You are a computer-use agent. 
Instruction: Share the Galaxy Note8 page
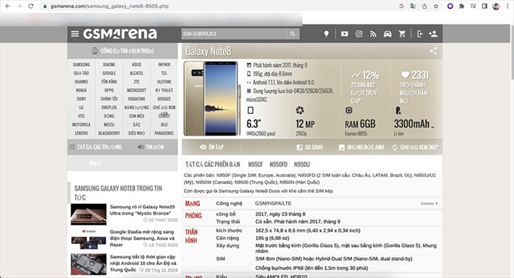(433, 51)
